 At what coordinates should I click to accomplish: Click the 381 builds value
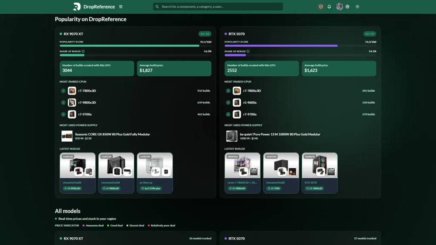click(x=368, y=91)
